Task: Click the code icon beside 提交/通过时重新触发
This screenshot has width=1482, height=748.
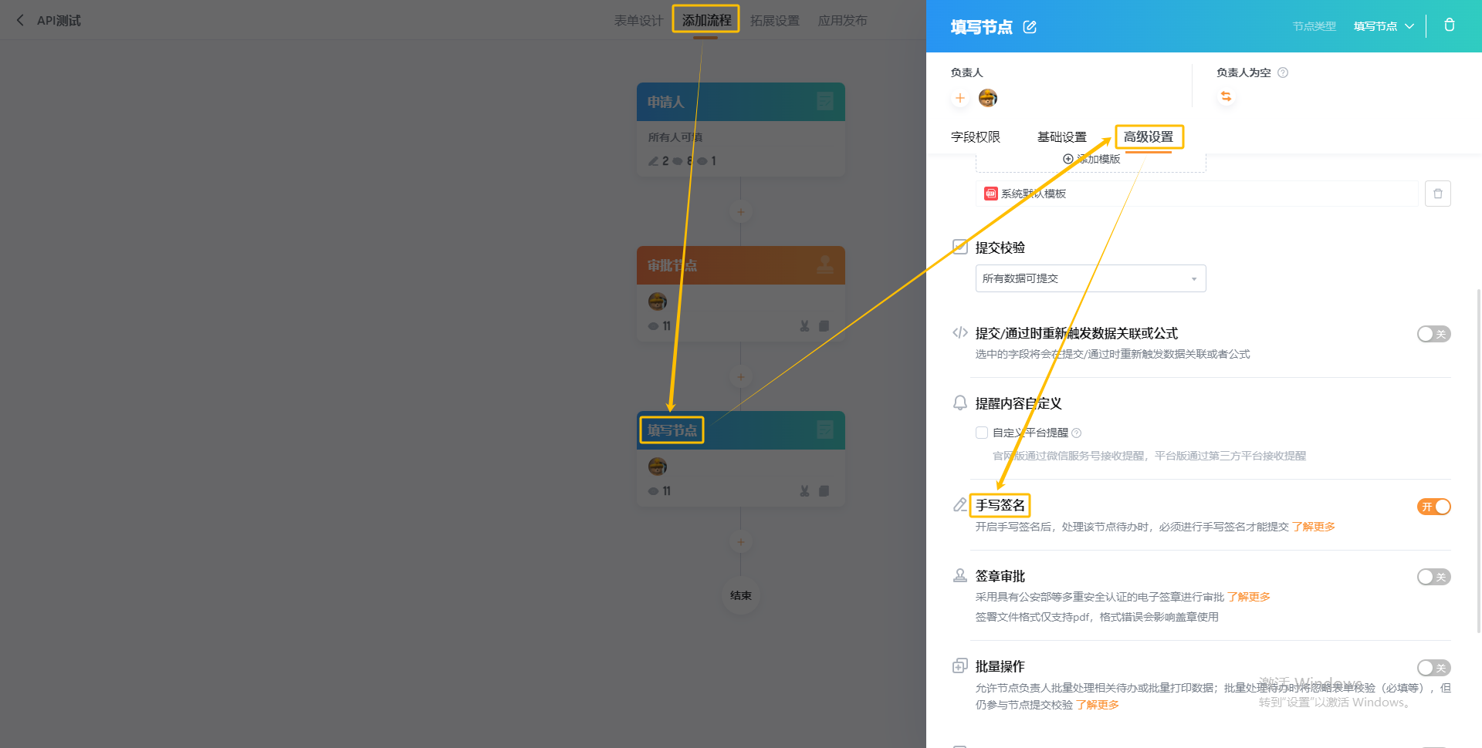Action: click(x=960, y=332)
